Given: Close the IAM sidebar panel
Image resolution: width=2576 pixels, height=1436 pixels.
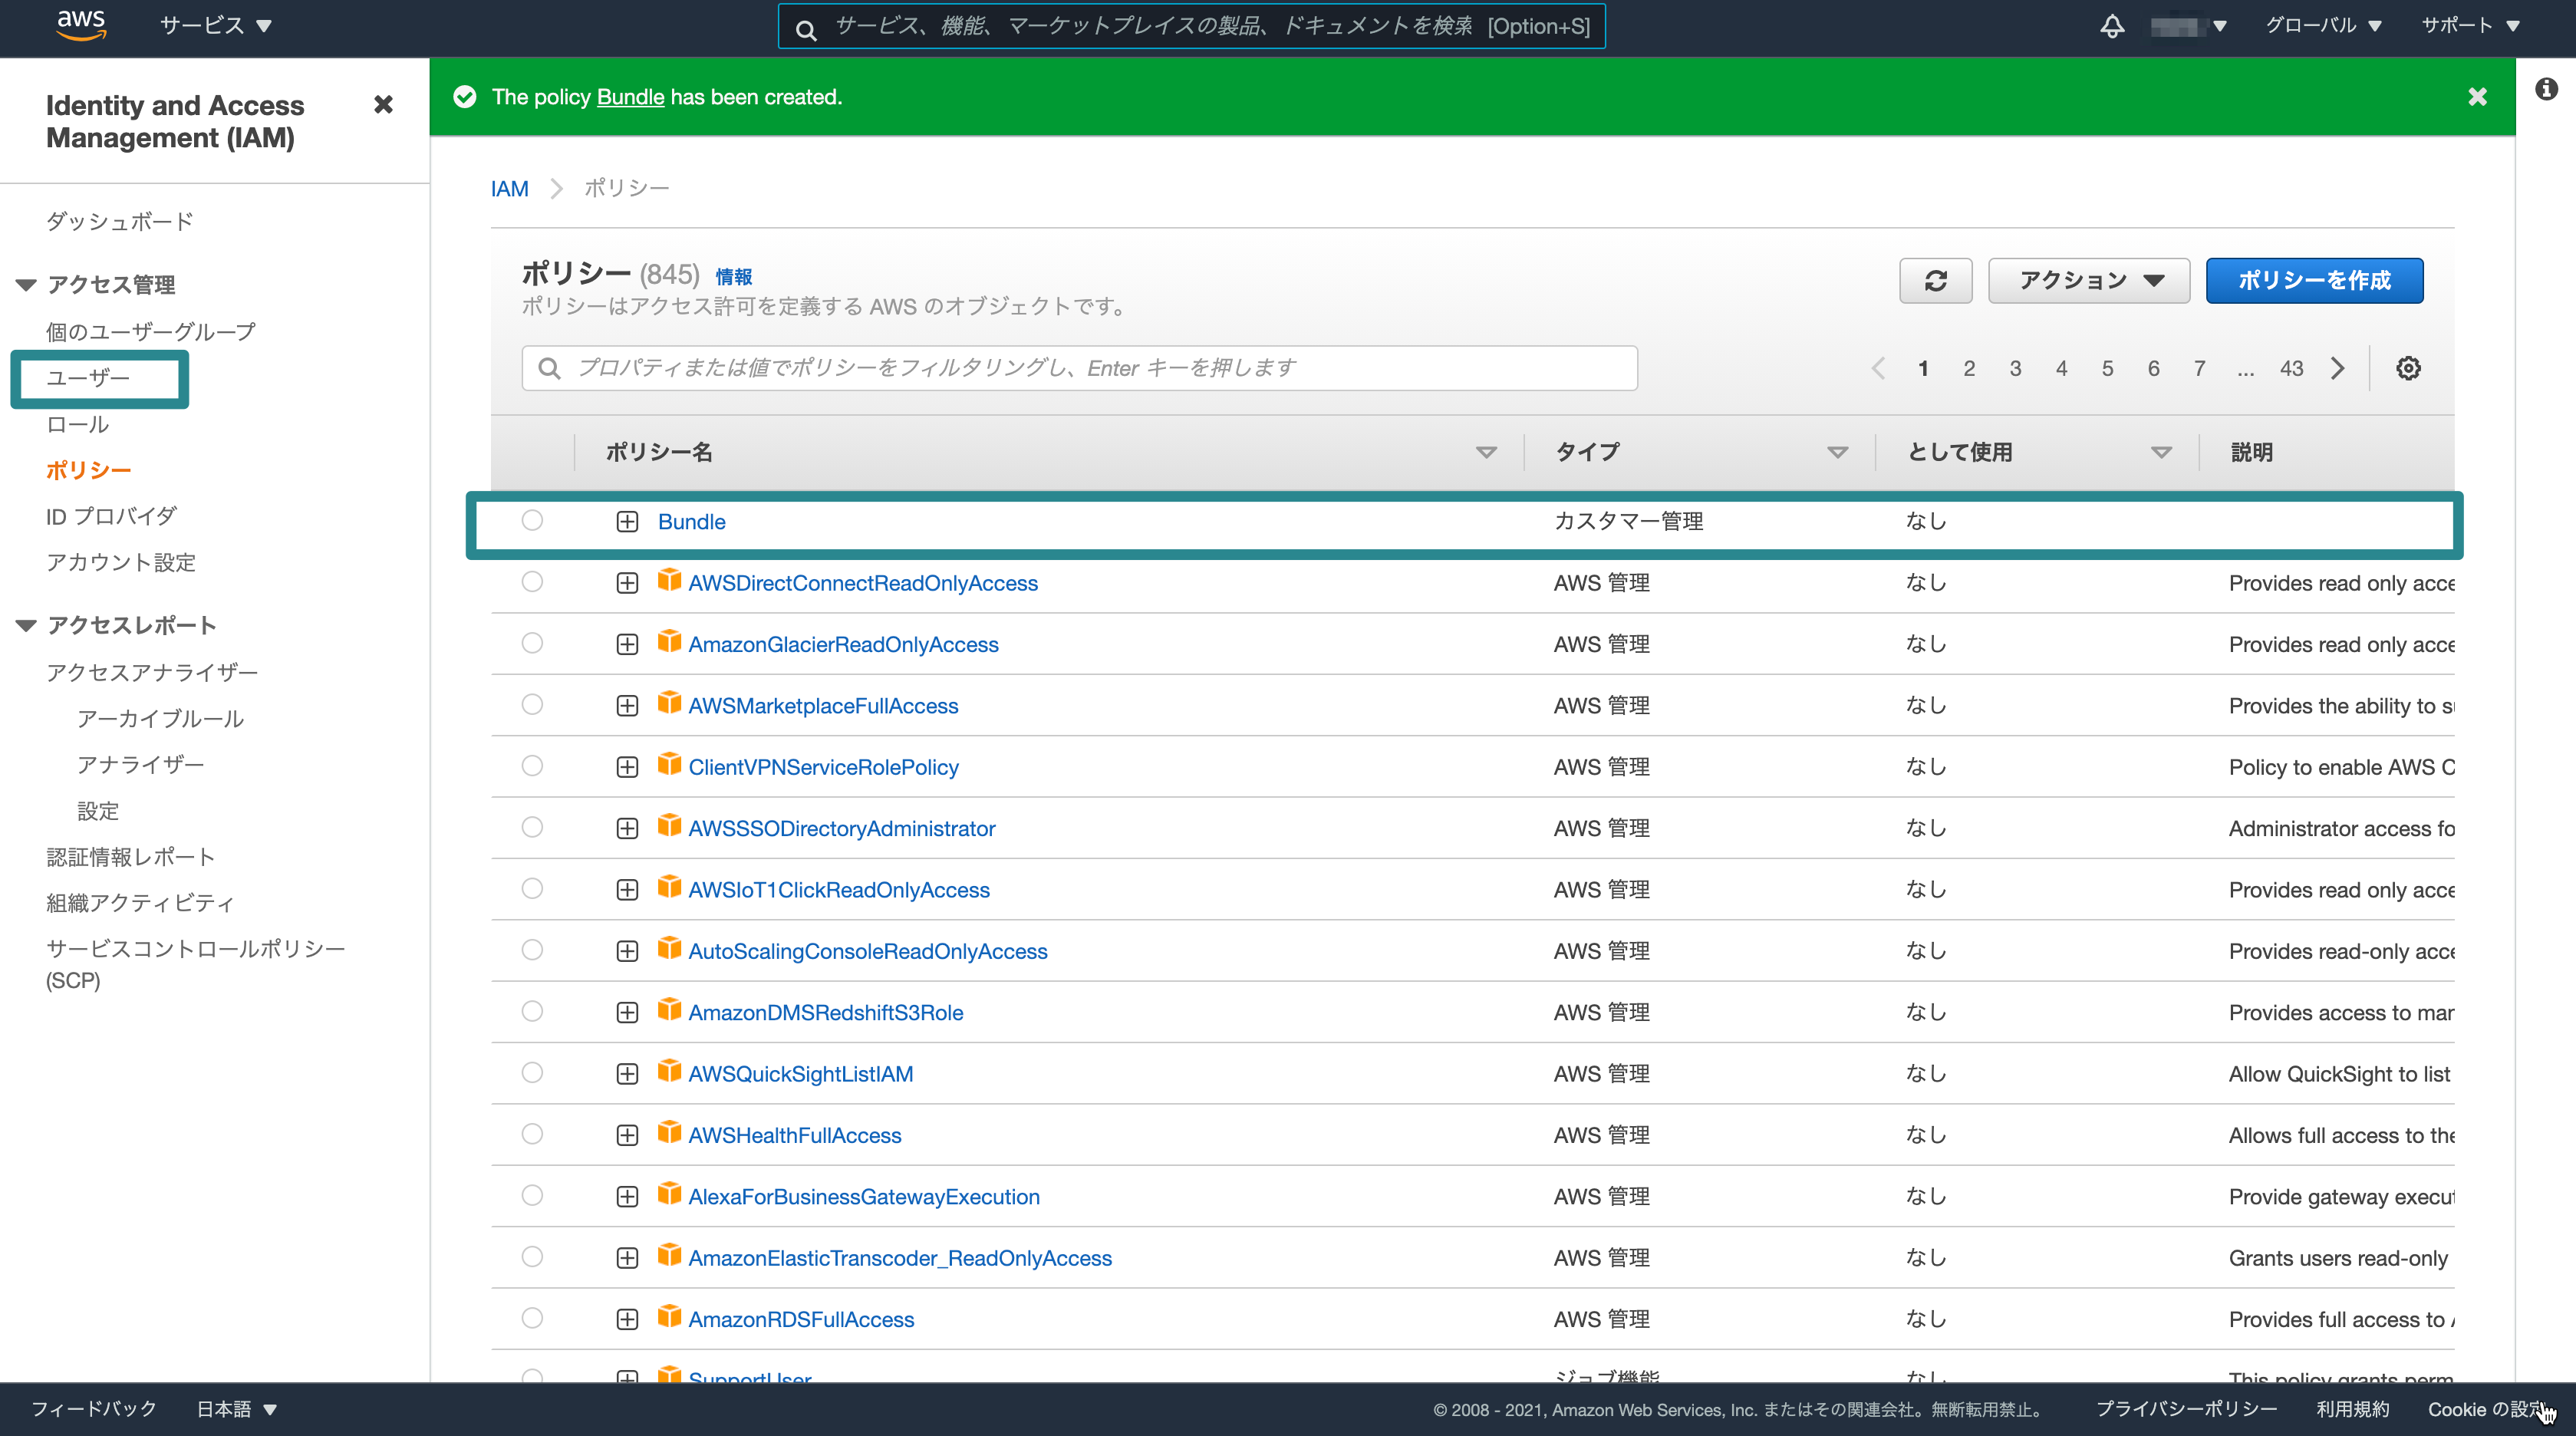Looking at the screenshot, I should tap(383, 104).
